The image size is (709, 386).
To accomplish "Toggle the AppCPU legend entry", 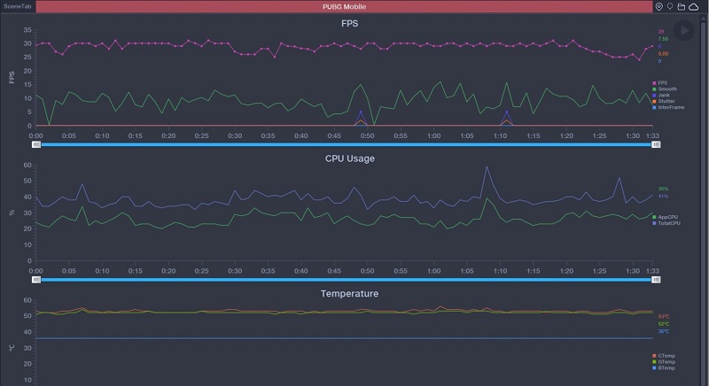I will 666,217.
